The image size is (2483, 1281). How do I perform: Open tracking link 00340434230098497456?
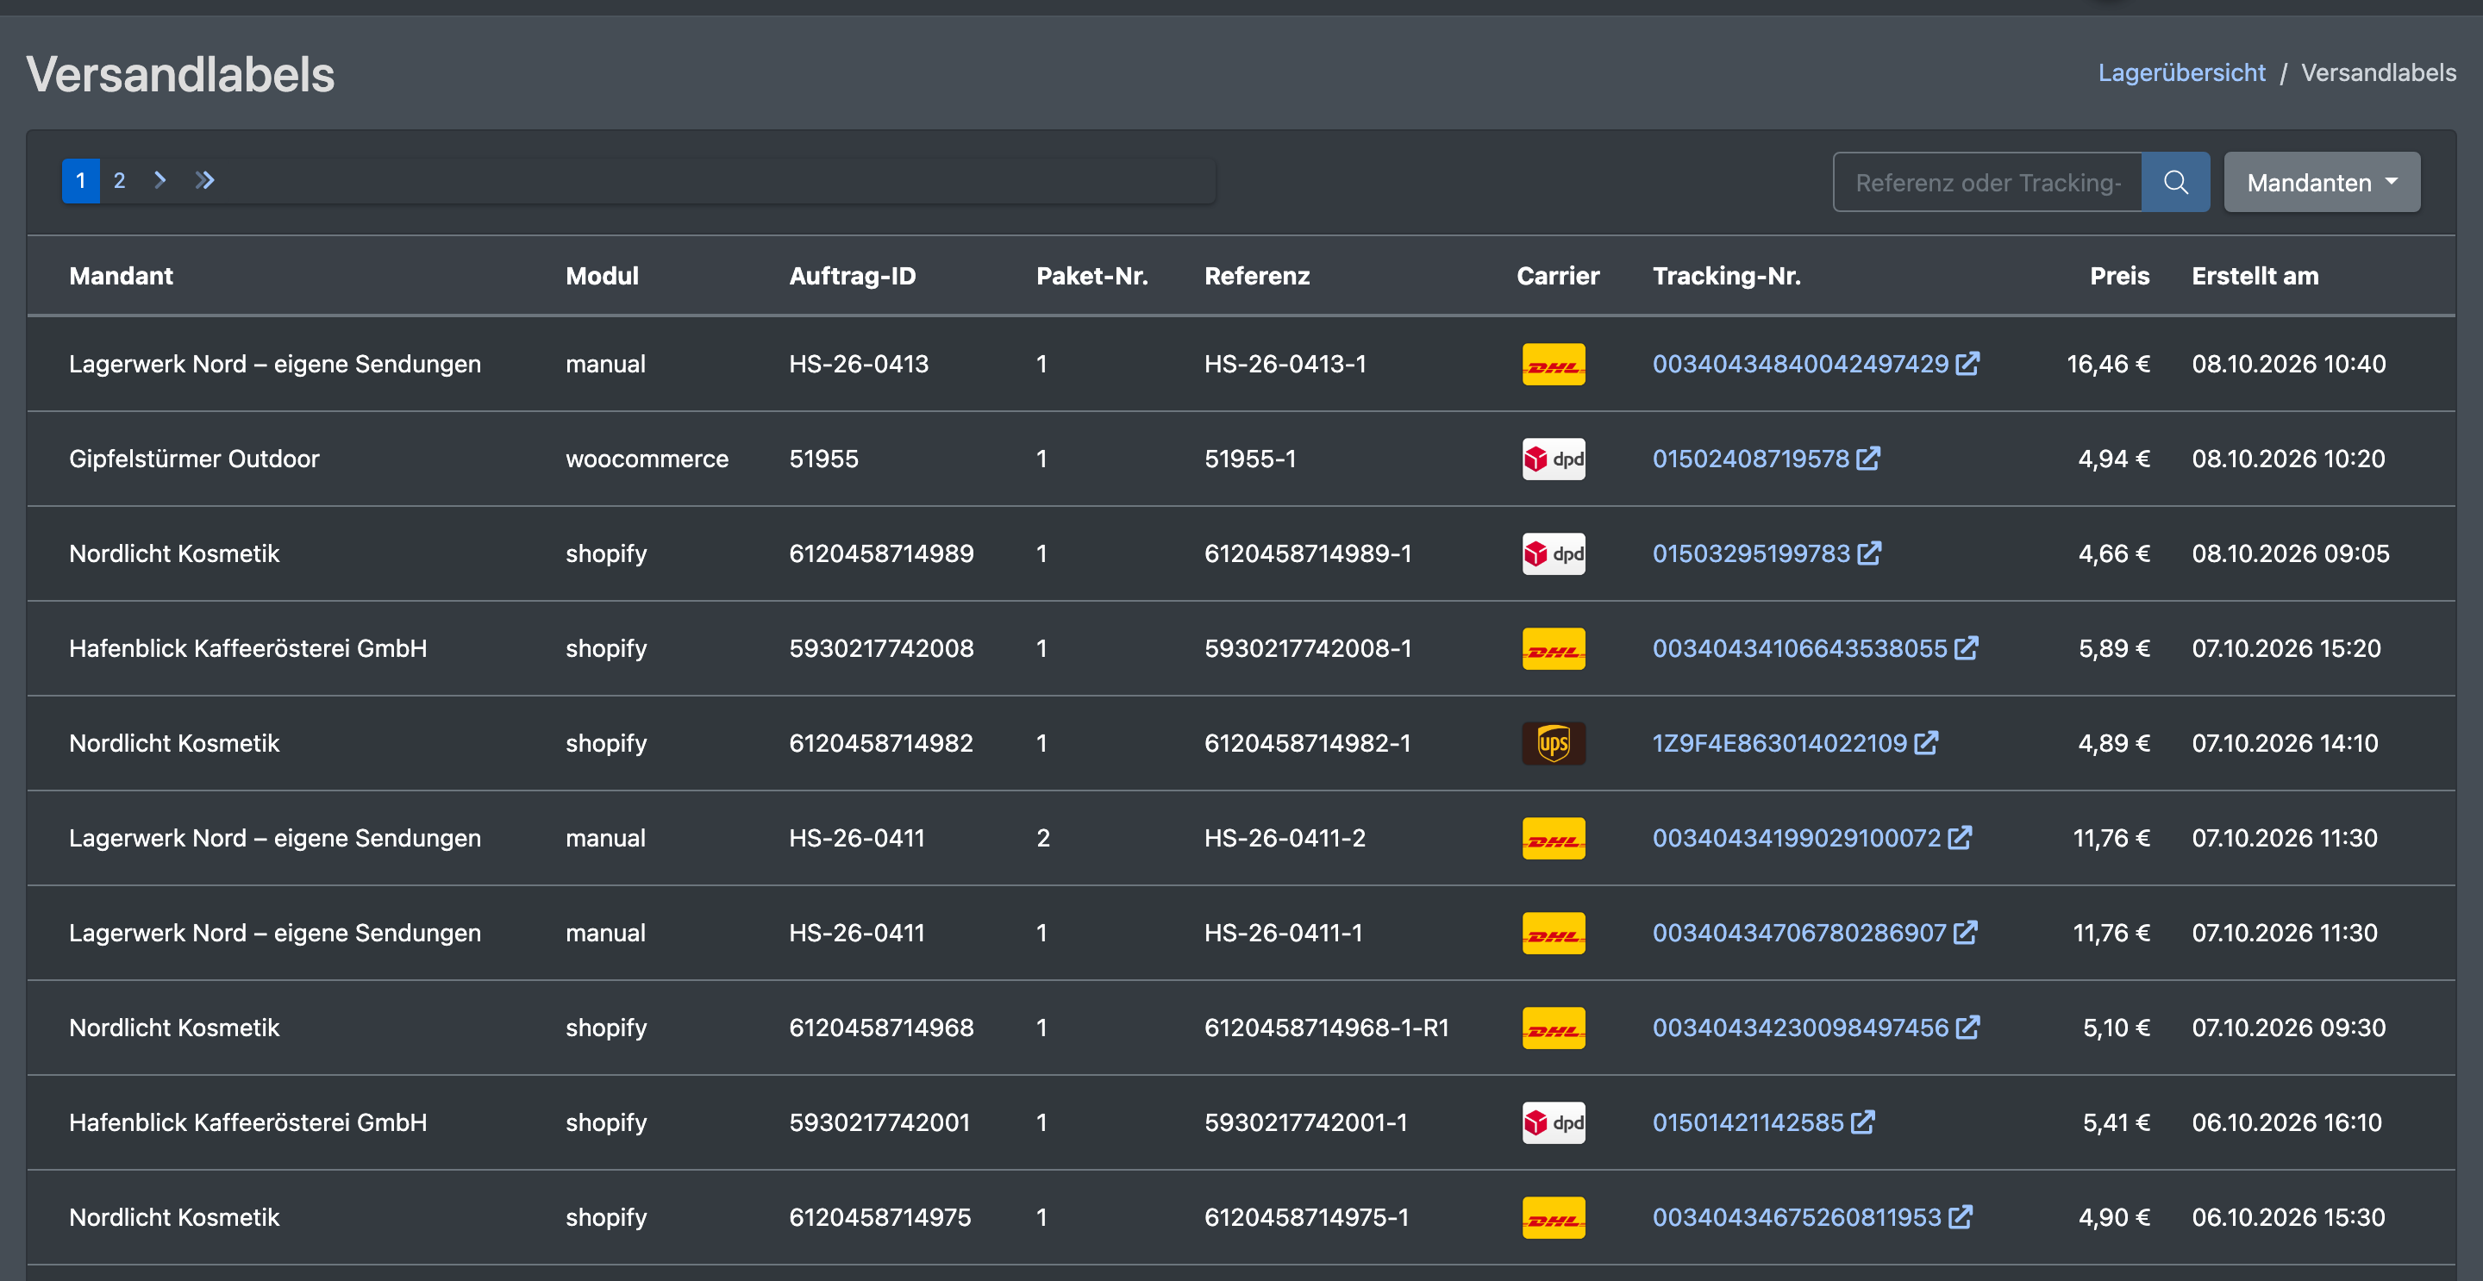[x=1800, y=1028]
